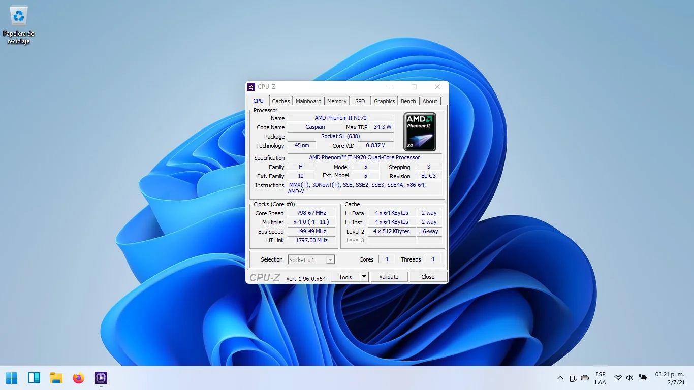Open the Socket #1 selection dropdown

pos(311,259)
